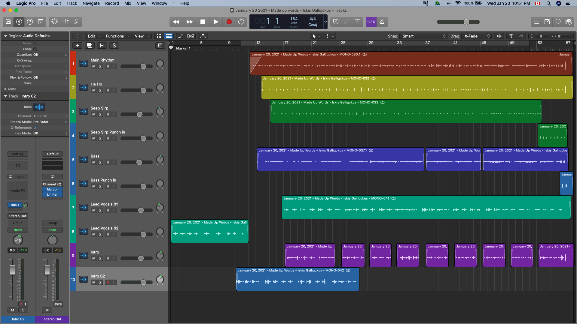Click the Bnce bounce button
The width and height of the screenshot is (577, 324).
(58, 304)
